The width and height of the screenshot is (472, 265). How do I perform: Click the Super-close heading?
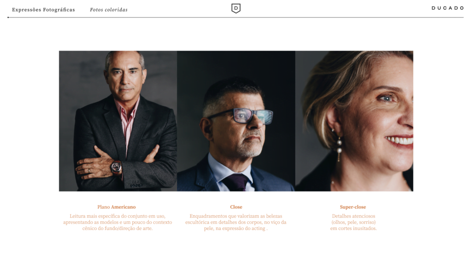coord(353,207)
